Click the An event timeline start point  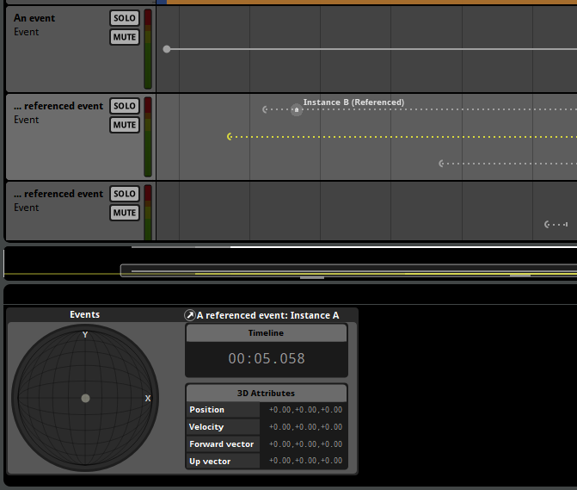coord(167,49)
